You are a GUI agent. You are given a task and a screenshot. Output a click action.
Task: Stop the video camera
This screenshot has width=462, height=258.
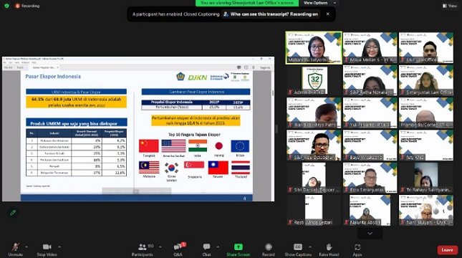pos(47,249)
